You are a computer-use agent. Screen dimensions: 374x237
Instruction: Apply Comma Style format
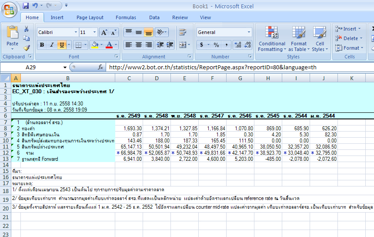tap(226, 45)
